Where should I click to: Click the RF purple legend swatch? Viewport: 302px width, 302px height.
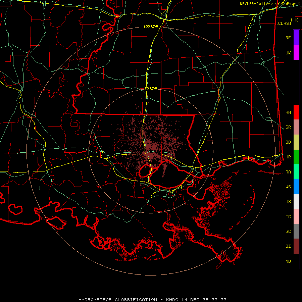(296, 38)
